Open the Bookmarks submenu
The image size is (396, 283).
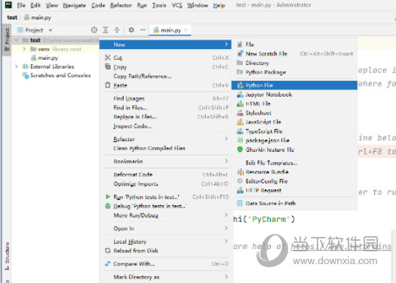pyautogui.click(x=166, y=161)
